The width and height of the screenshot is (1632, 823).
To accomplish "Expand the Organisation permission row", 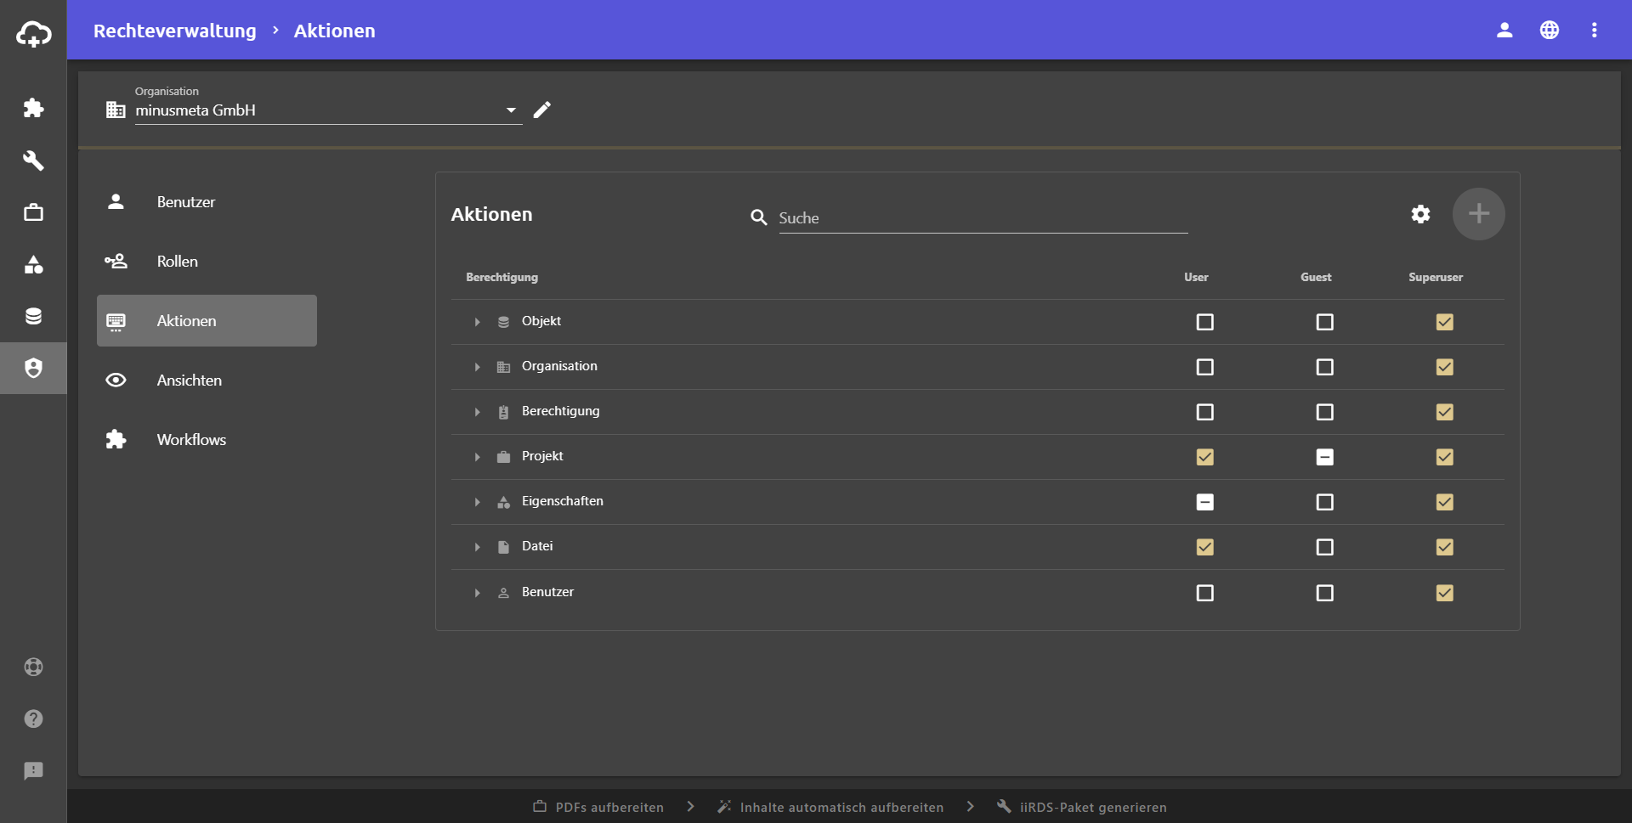I will 477,367.
